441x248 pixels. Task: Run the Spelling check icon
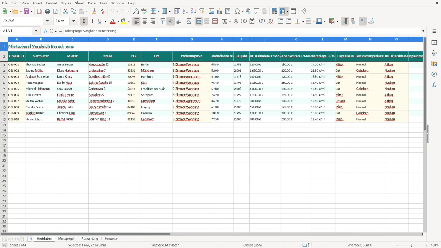coord(144,11)
